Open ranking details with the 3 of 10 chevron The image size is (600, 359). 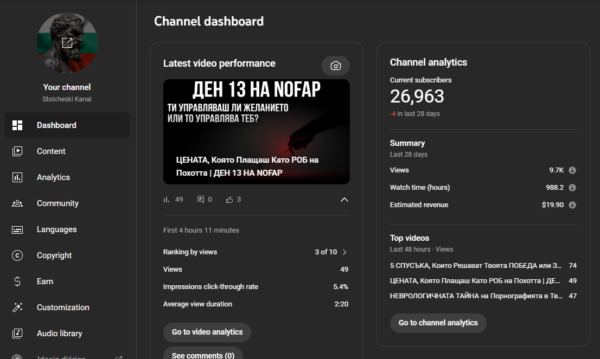pos(344,252)
